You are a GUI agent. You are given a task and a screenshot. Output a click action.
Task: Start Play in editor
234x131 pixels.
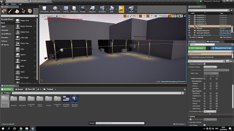coord(121,9)
